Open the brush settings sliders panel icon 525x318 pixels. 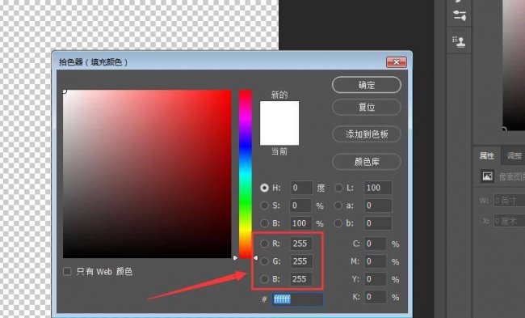point(460,15)
